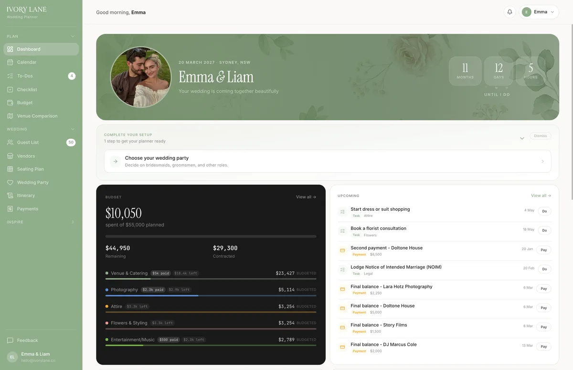This screenshot has width=573, height=370.
Task: Select the To-Dos checklist icon
Action: [11, 75]
